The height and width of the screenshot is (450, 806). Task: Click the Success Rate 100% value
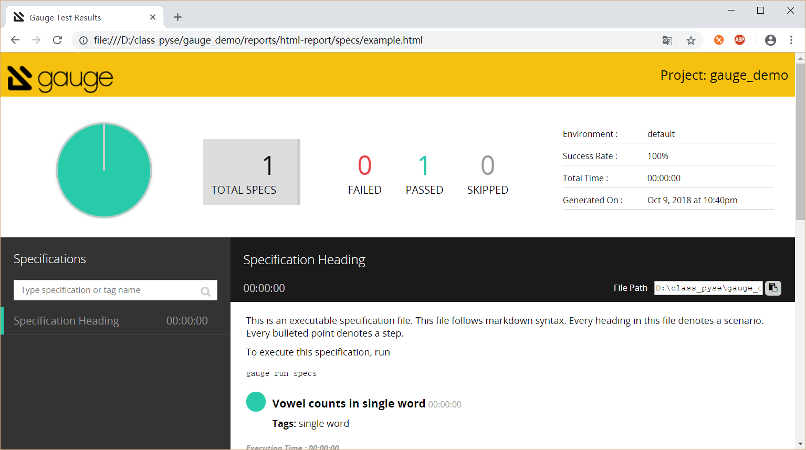(x=657, y=156)
